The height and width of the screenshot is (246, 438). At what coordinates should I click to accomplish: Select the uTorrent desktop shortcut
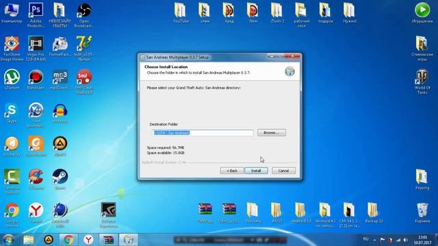coord(12,79)
